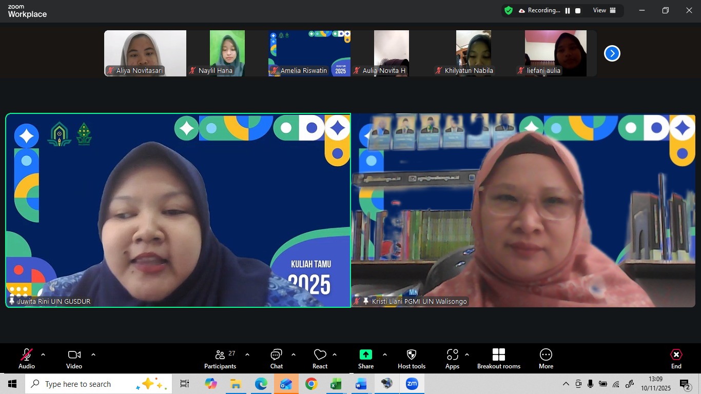Show next participants with the blue arrow
The height and width of the screenshot is (394, 701).
click(x=612, y=53)
